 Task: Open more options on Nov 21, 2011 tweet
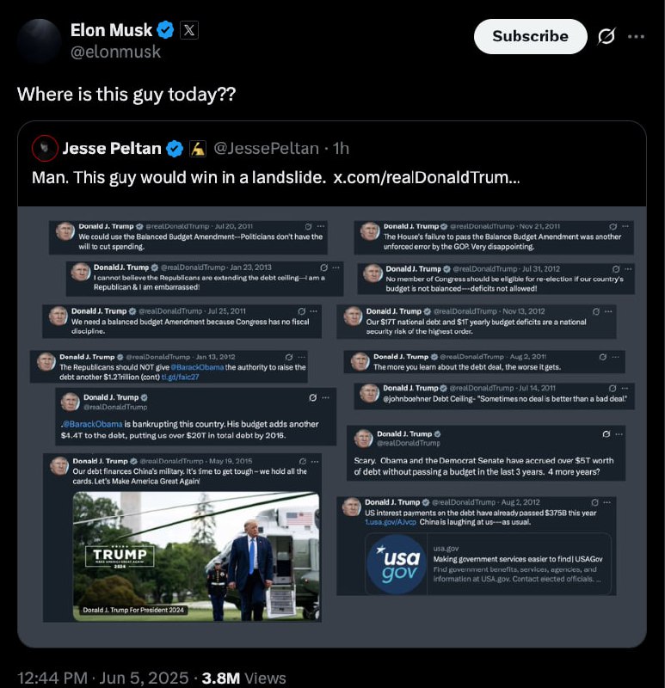tap(625, 226)
